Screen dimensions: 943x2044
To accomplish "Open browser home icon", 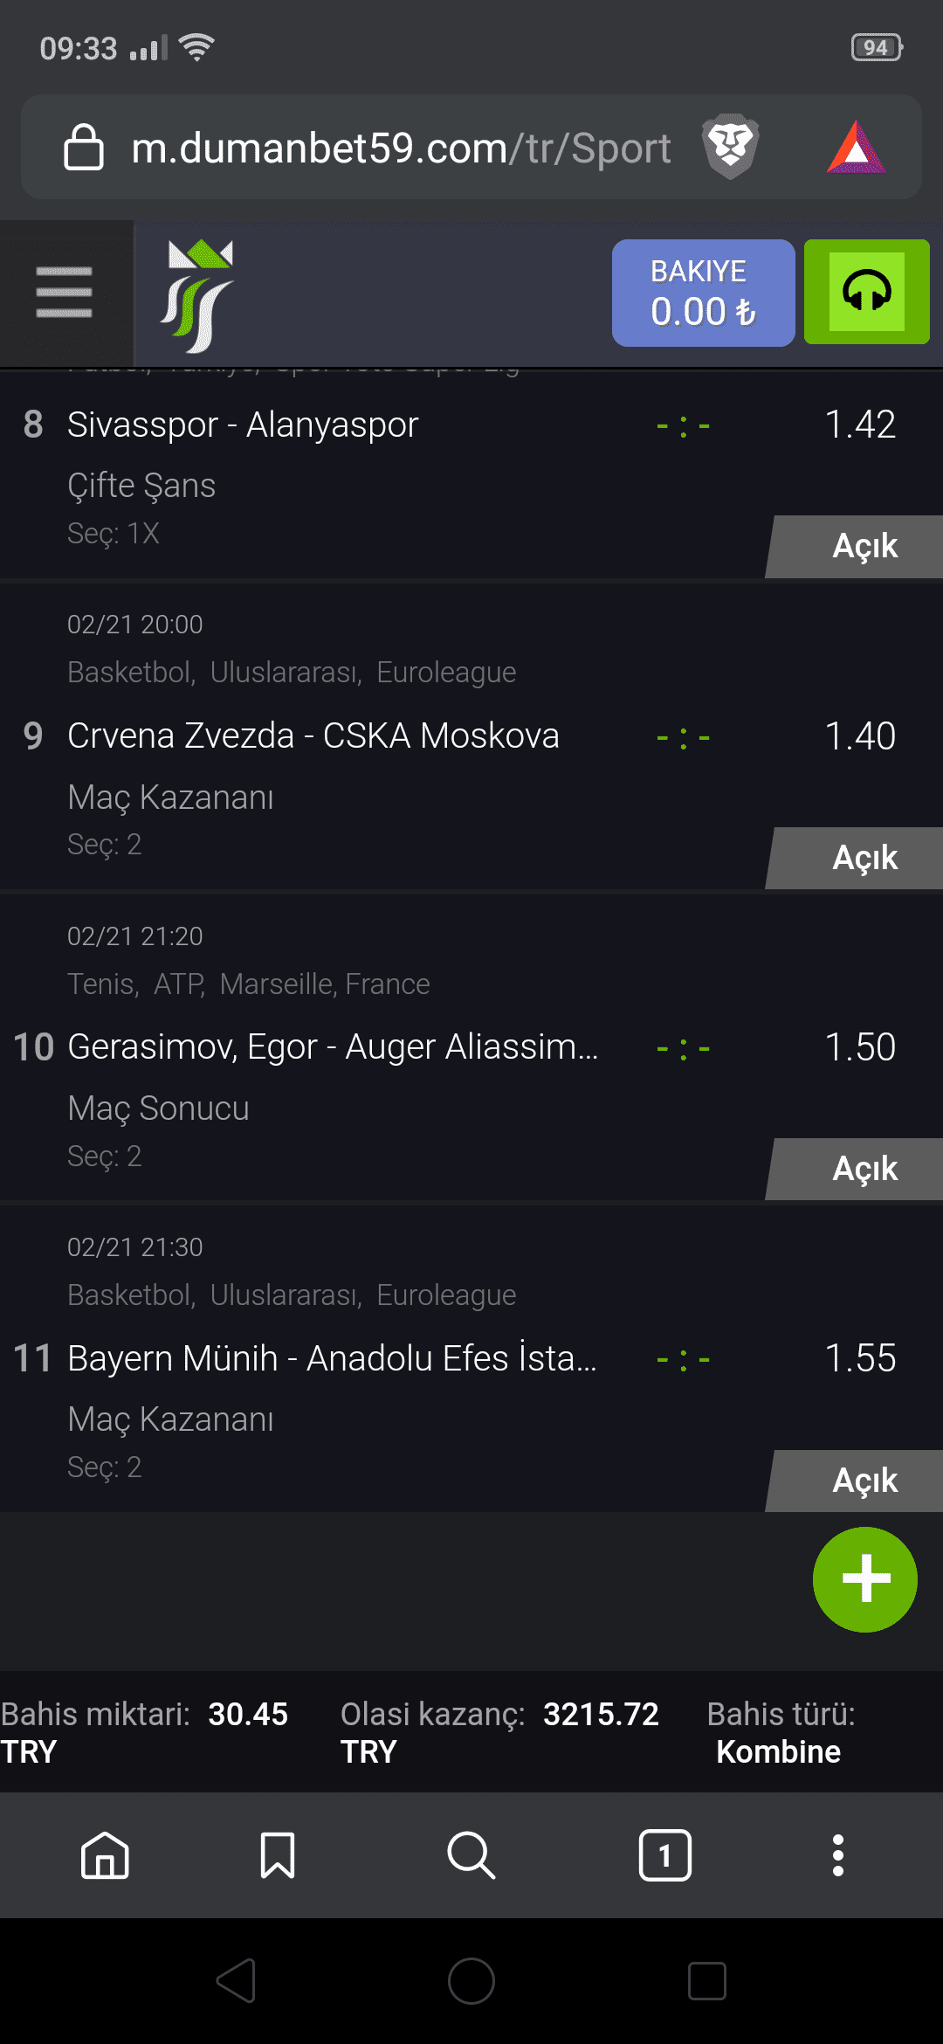I will (105, 1854).
